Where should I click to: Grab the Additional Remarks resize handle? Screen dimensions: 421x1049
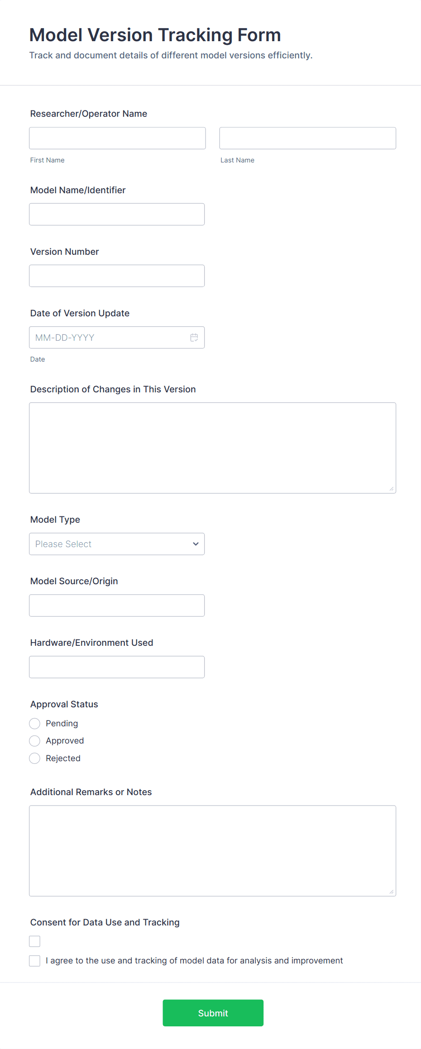click(391, 892)
